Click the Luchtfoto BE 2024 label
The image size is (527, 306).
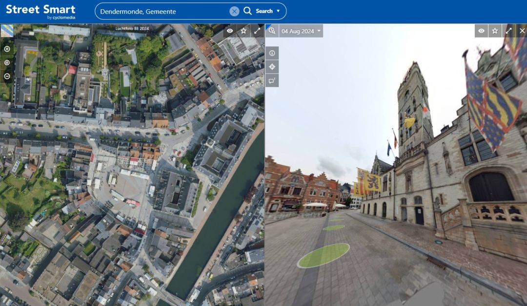click(132, 29)
